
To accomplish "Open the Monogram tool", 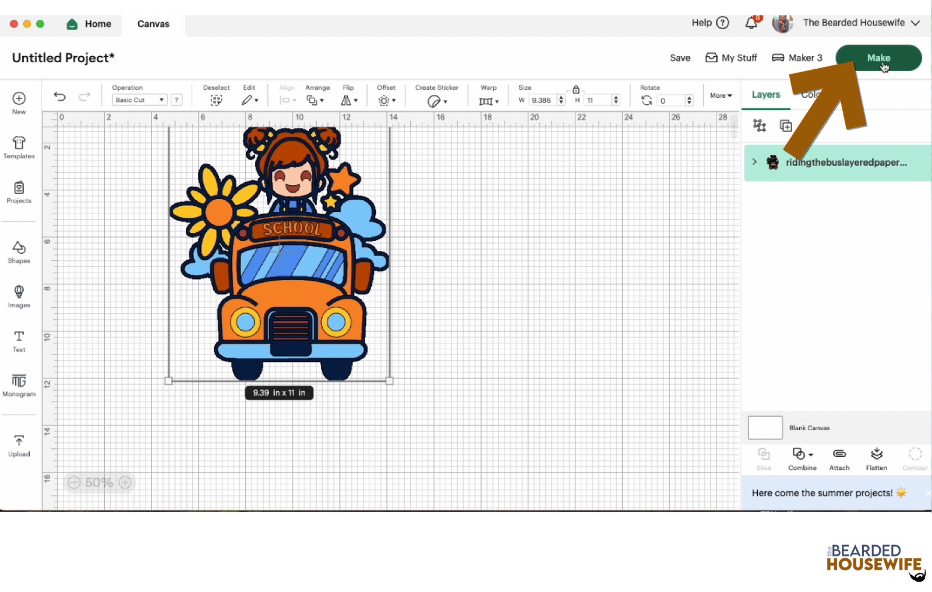I will (19, 385).
